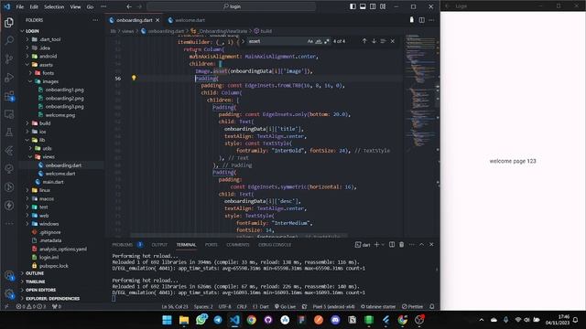
Task: Close the bottom terminal panel
Action: 431,245
